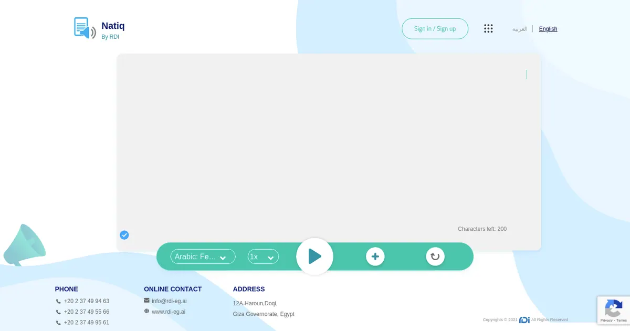Click the plus add button
Viewport: 630px width, 331px height.
coord(375,257)
